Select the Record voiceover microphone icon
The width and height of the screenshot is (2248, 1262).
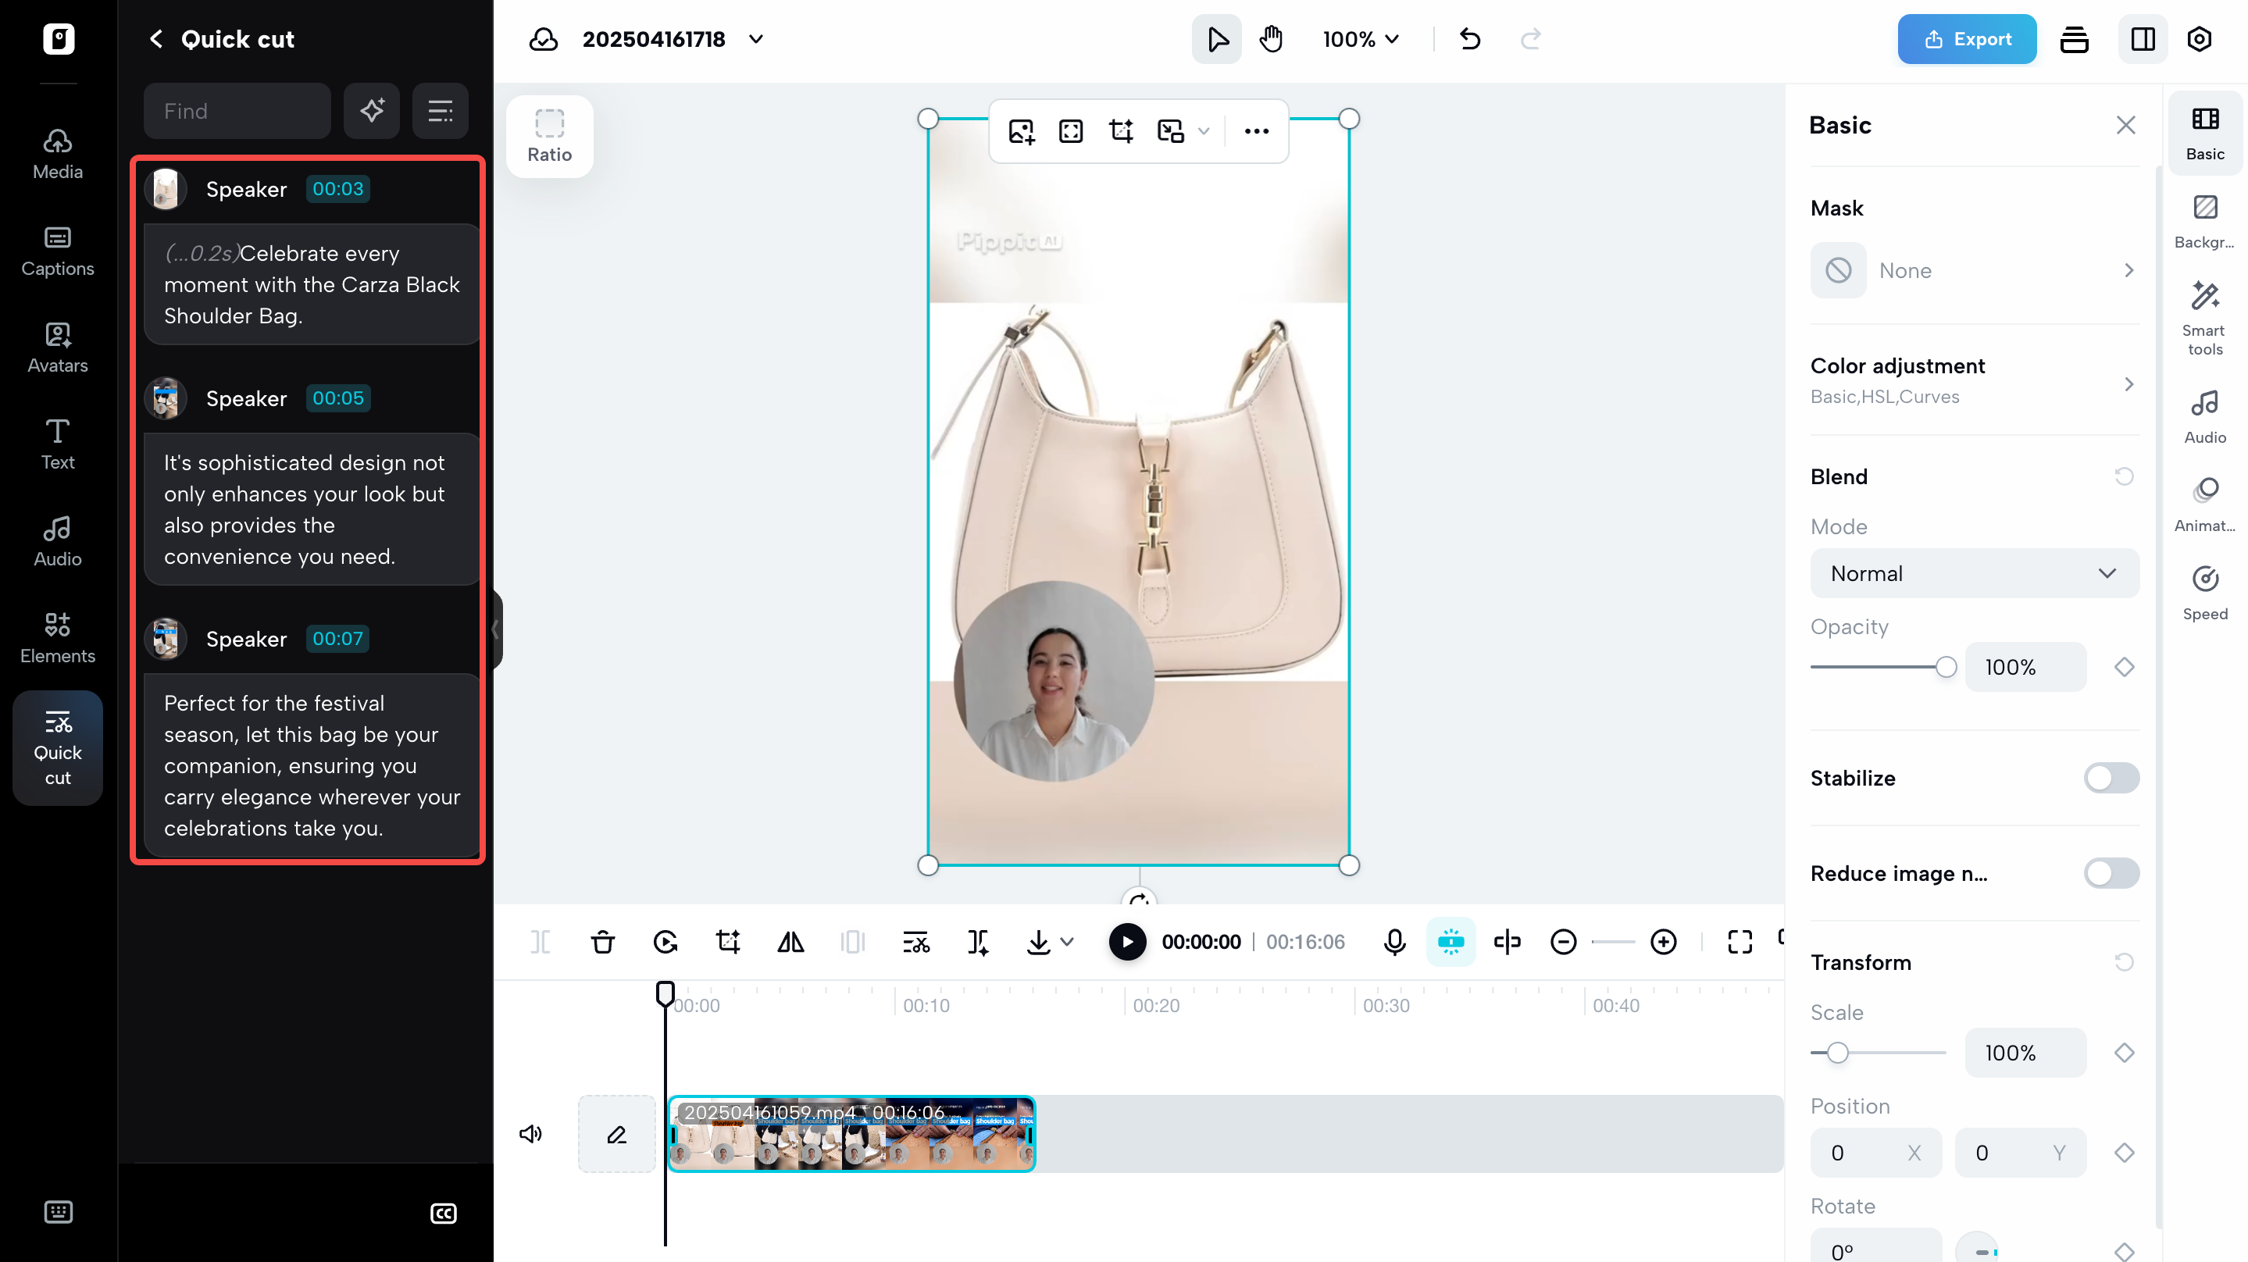pos(1393,943)
